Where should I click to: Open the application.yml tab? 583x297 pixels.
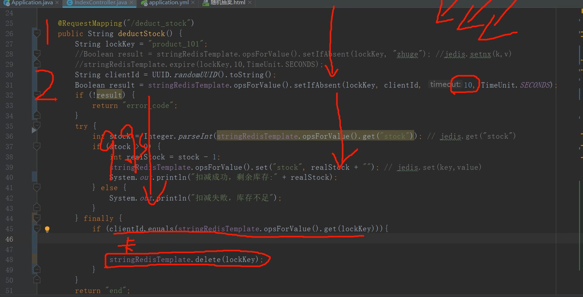click(x=169, y=3)
